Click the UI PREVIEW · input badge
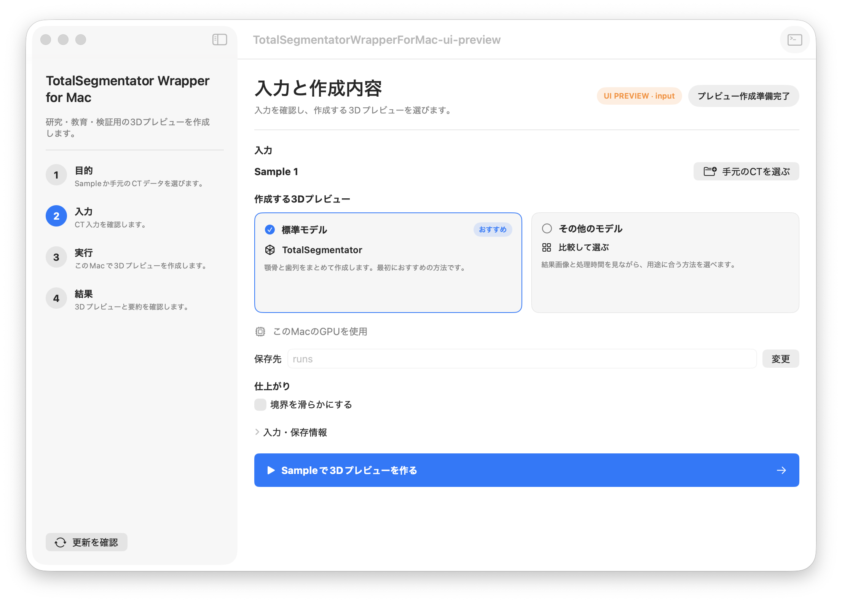 coord(639,96)
